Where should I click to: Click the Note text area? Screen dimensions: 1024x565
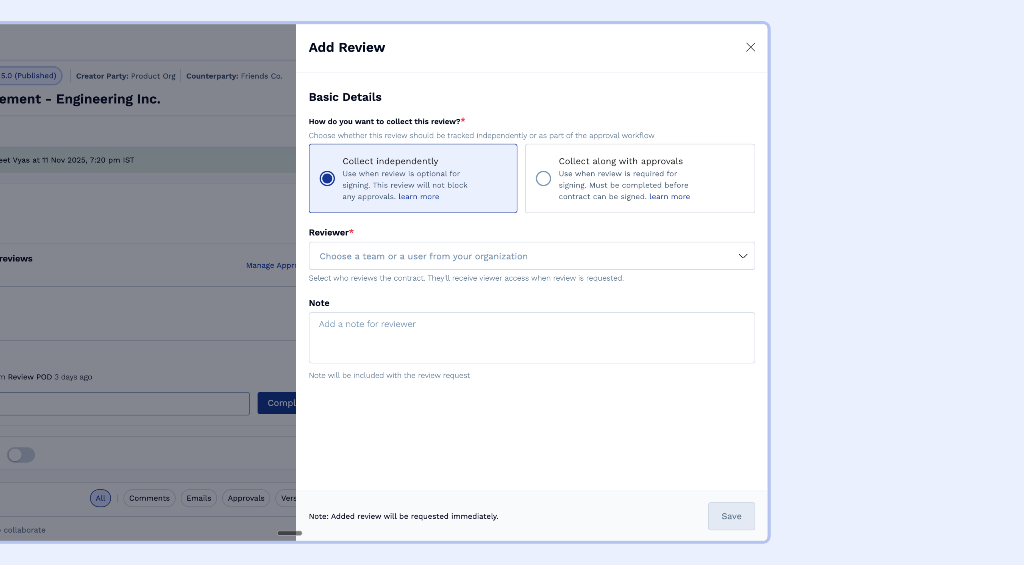[532, 338]
